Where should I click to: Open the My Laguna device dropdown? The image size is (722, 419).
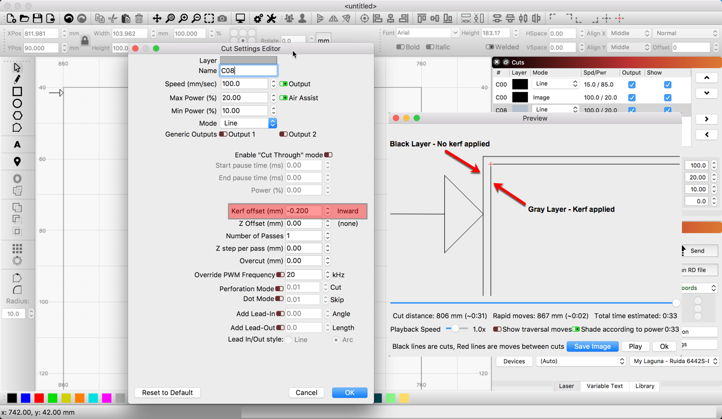(x=674, y=361)
